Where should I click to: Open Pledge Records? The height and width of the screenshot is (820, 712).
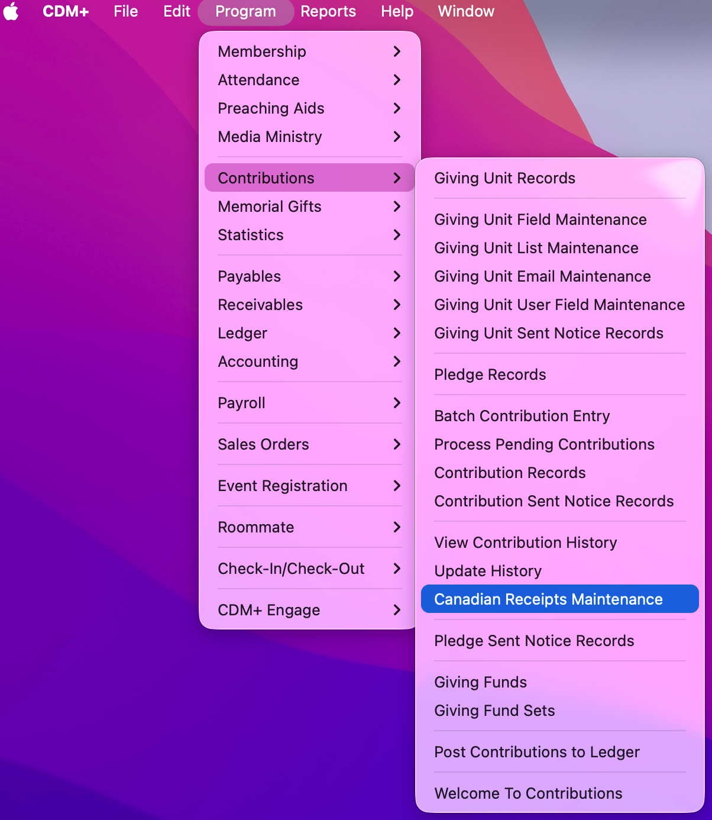[560, 375]
